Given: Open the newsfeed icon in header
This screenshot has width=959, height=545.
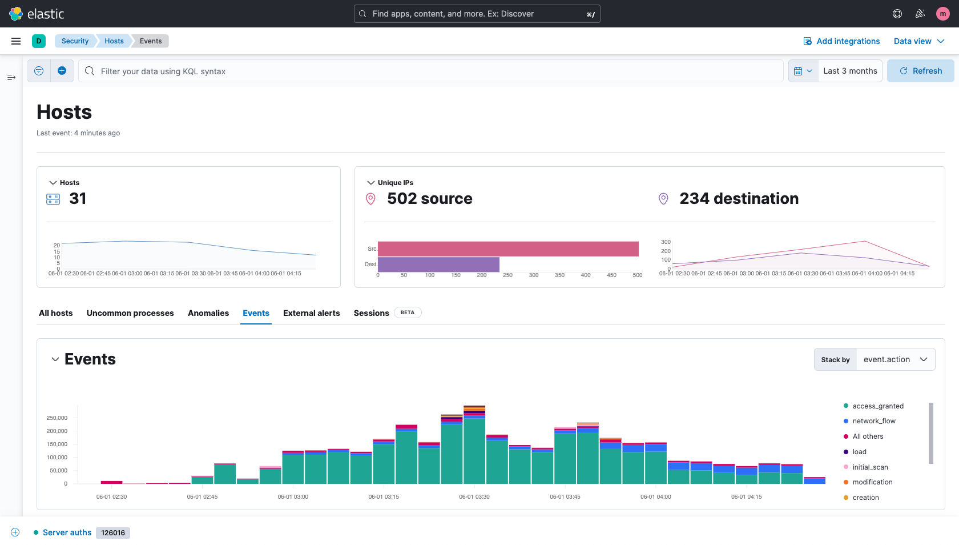Looking at the screenshot, I should 920,14.
